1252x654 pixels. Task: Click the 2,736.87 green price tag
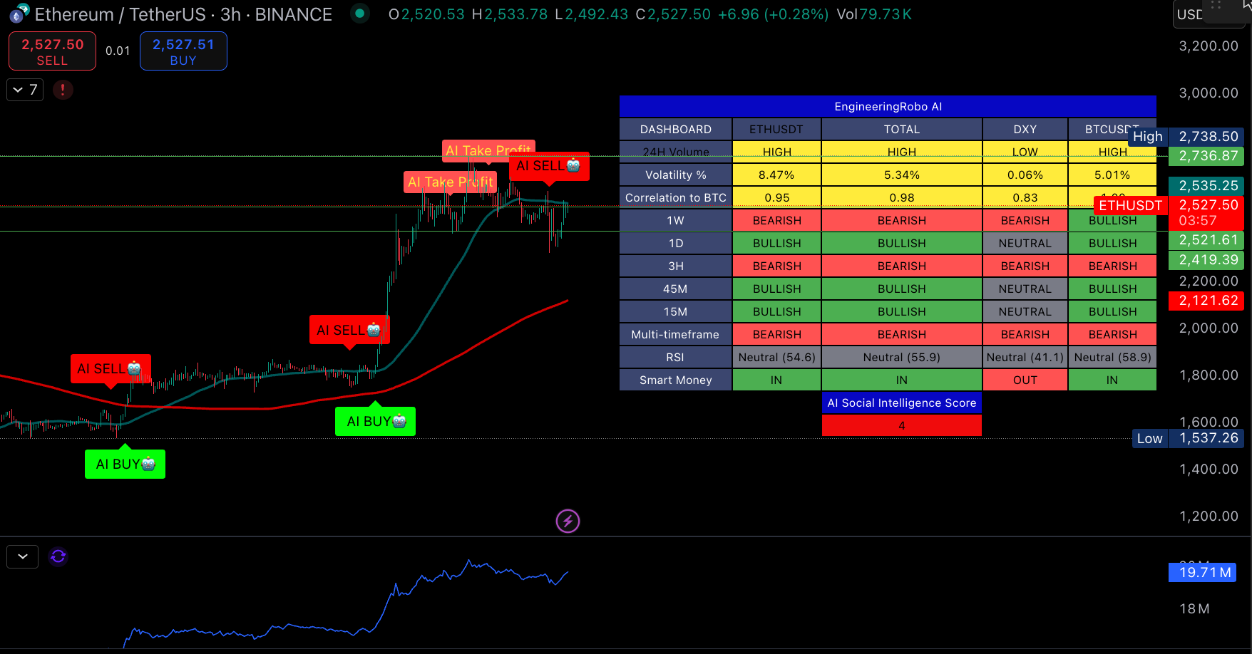click(x=1206, y=156)
